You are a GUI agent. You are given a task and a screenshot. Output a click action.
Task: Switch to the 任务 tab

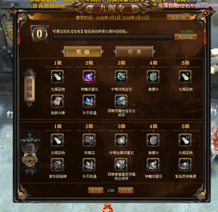coord(134,52)
